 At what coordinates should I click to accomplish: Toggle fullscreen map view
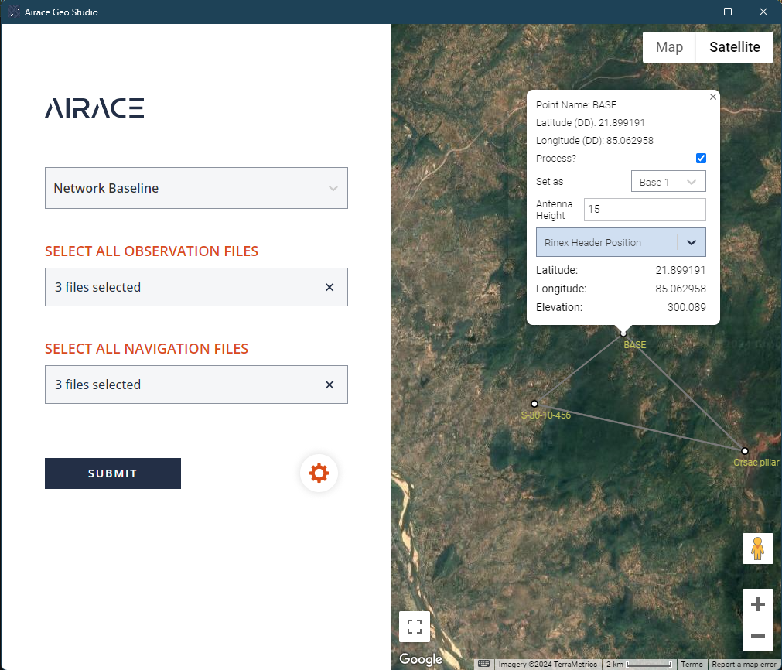pyautogui.click(x=415, y=627)
